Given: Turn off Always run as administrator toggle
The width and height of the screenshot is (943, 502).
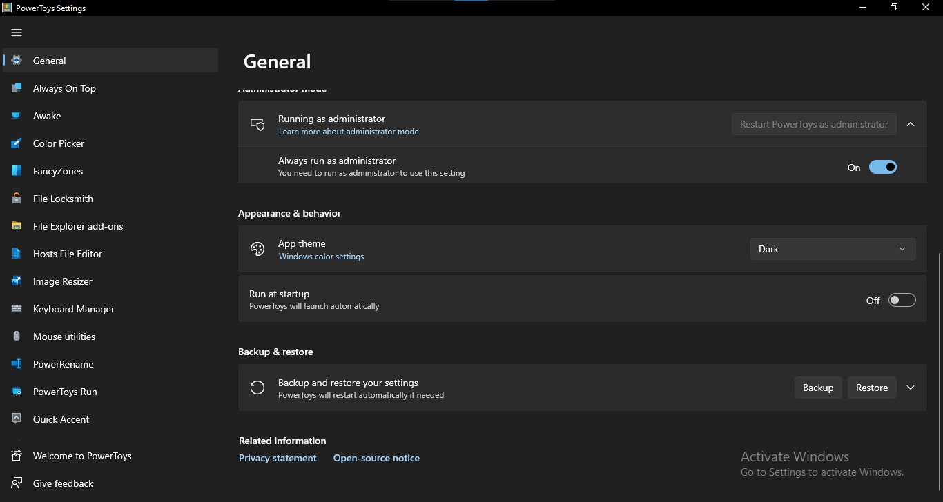Looking at the screenshot, I should click(882, 167).
